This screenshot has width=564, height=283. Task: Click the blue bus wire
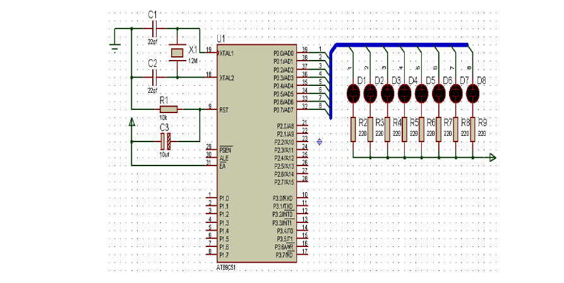pyautogui.click(x=398, y=45)
